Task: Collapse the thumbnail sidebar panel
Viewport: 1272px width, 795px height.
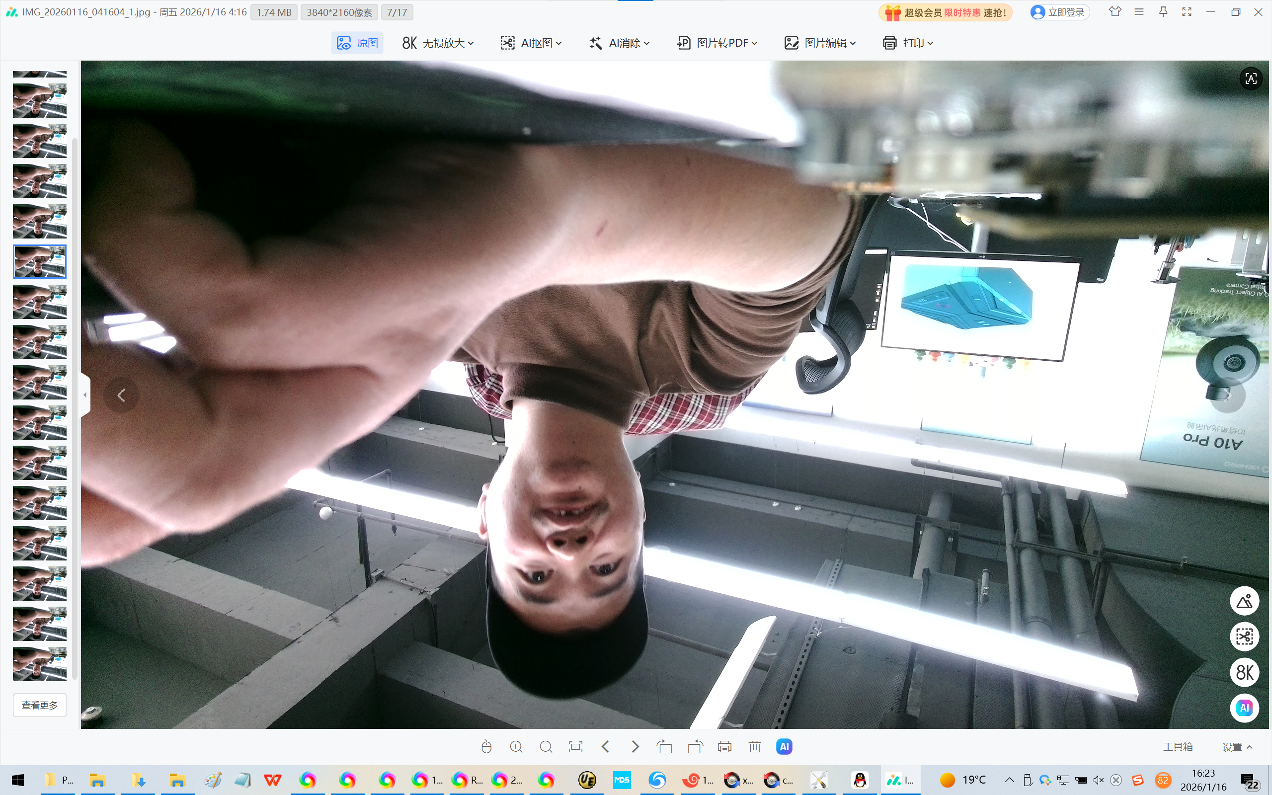Action: [85, 395]
